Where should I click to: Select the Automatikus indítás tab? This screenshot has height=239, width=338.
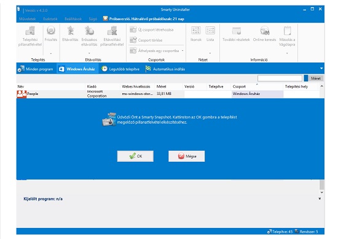(x=165, y=69)
